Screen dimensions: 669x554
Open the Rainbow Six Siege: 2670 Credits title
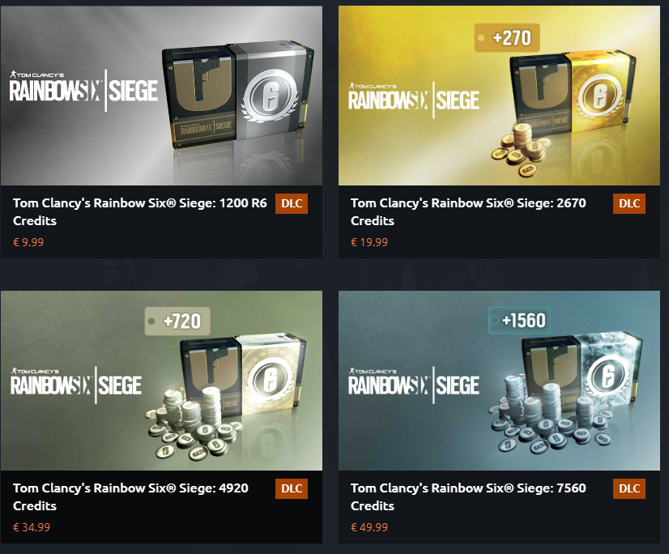[468, 211]
